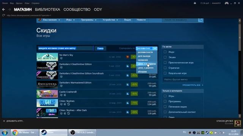Go back with the left arrow
Viewport: 243px width, 136px height.
3,9
